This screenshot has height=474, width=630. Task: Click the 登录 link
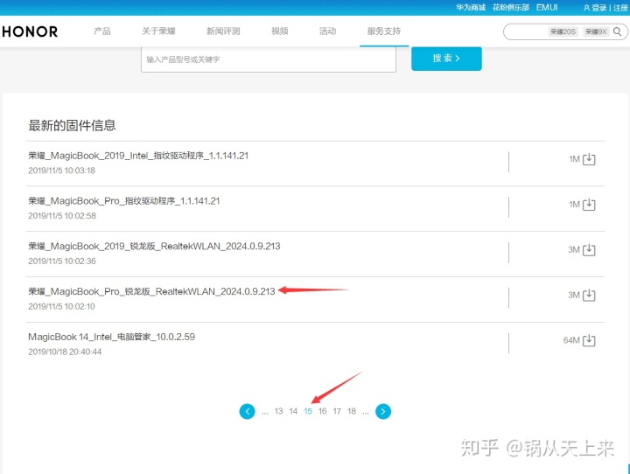[598, 8]
